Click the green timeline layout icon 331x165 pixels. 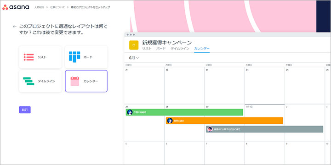(29, 81)
